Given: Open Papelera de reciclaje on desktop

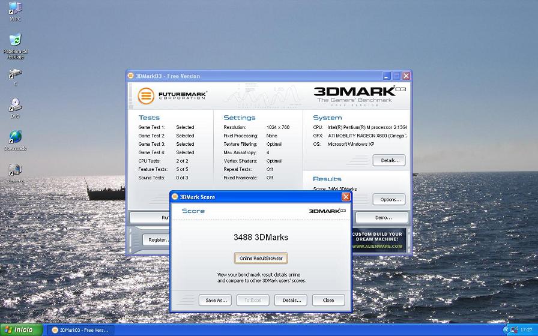Looking at the screenshot, I should coord(15,42).
